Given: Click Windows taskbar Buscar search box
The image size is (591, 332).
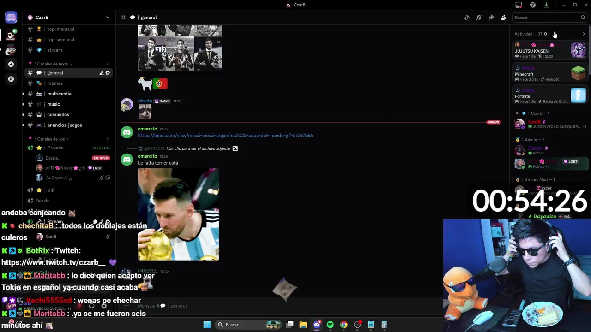Looking at the screenshot, I should [249, 325].
